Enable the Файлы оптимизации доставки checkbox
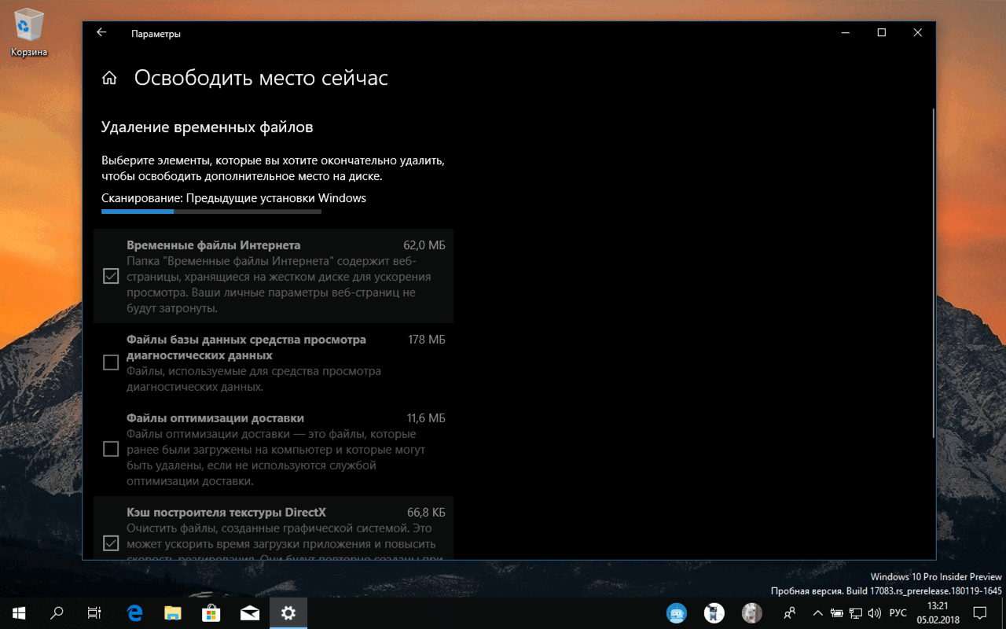This screenshot has height=629, width=1006. pos(110,449)
